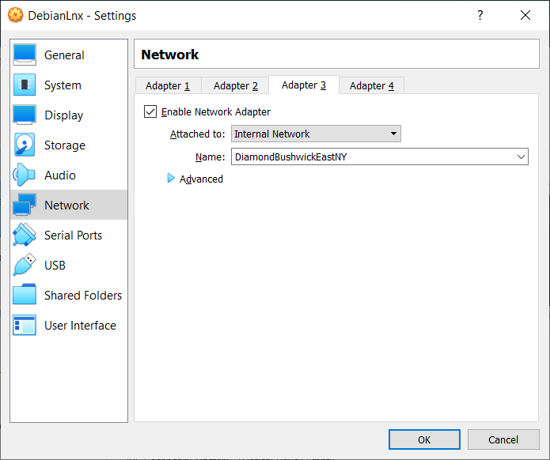Viewport: 550px width, 460px height.
Task: Select the User Interface window icon
Action: click(25, 325)
